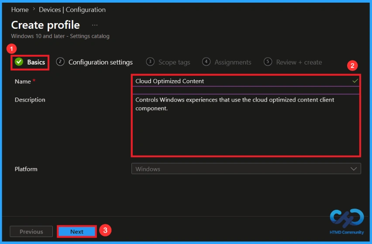Open the Scope tags step
The width and height of the screenshot is (372, 244).
coord(168,62)
